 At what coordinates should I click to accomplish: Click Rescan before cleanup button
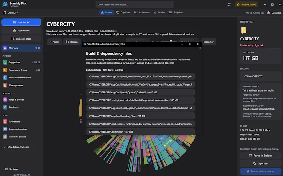pyautogui.click(x=260, y=171)
